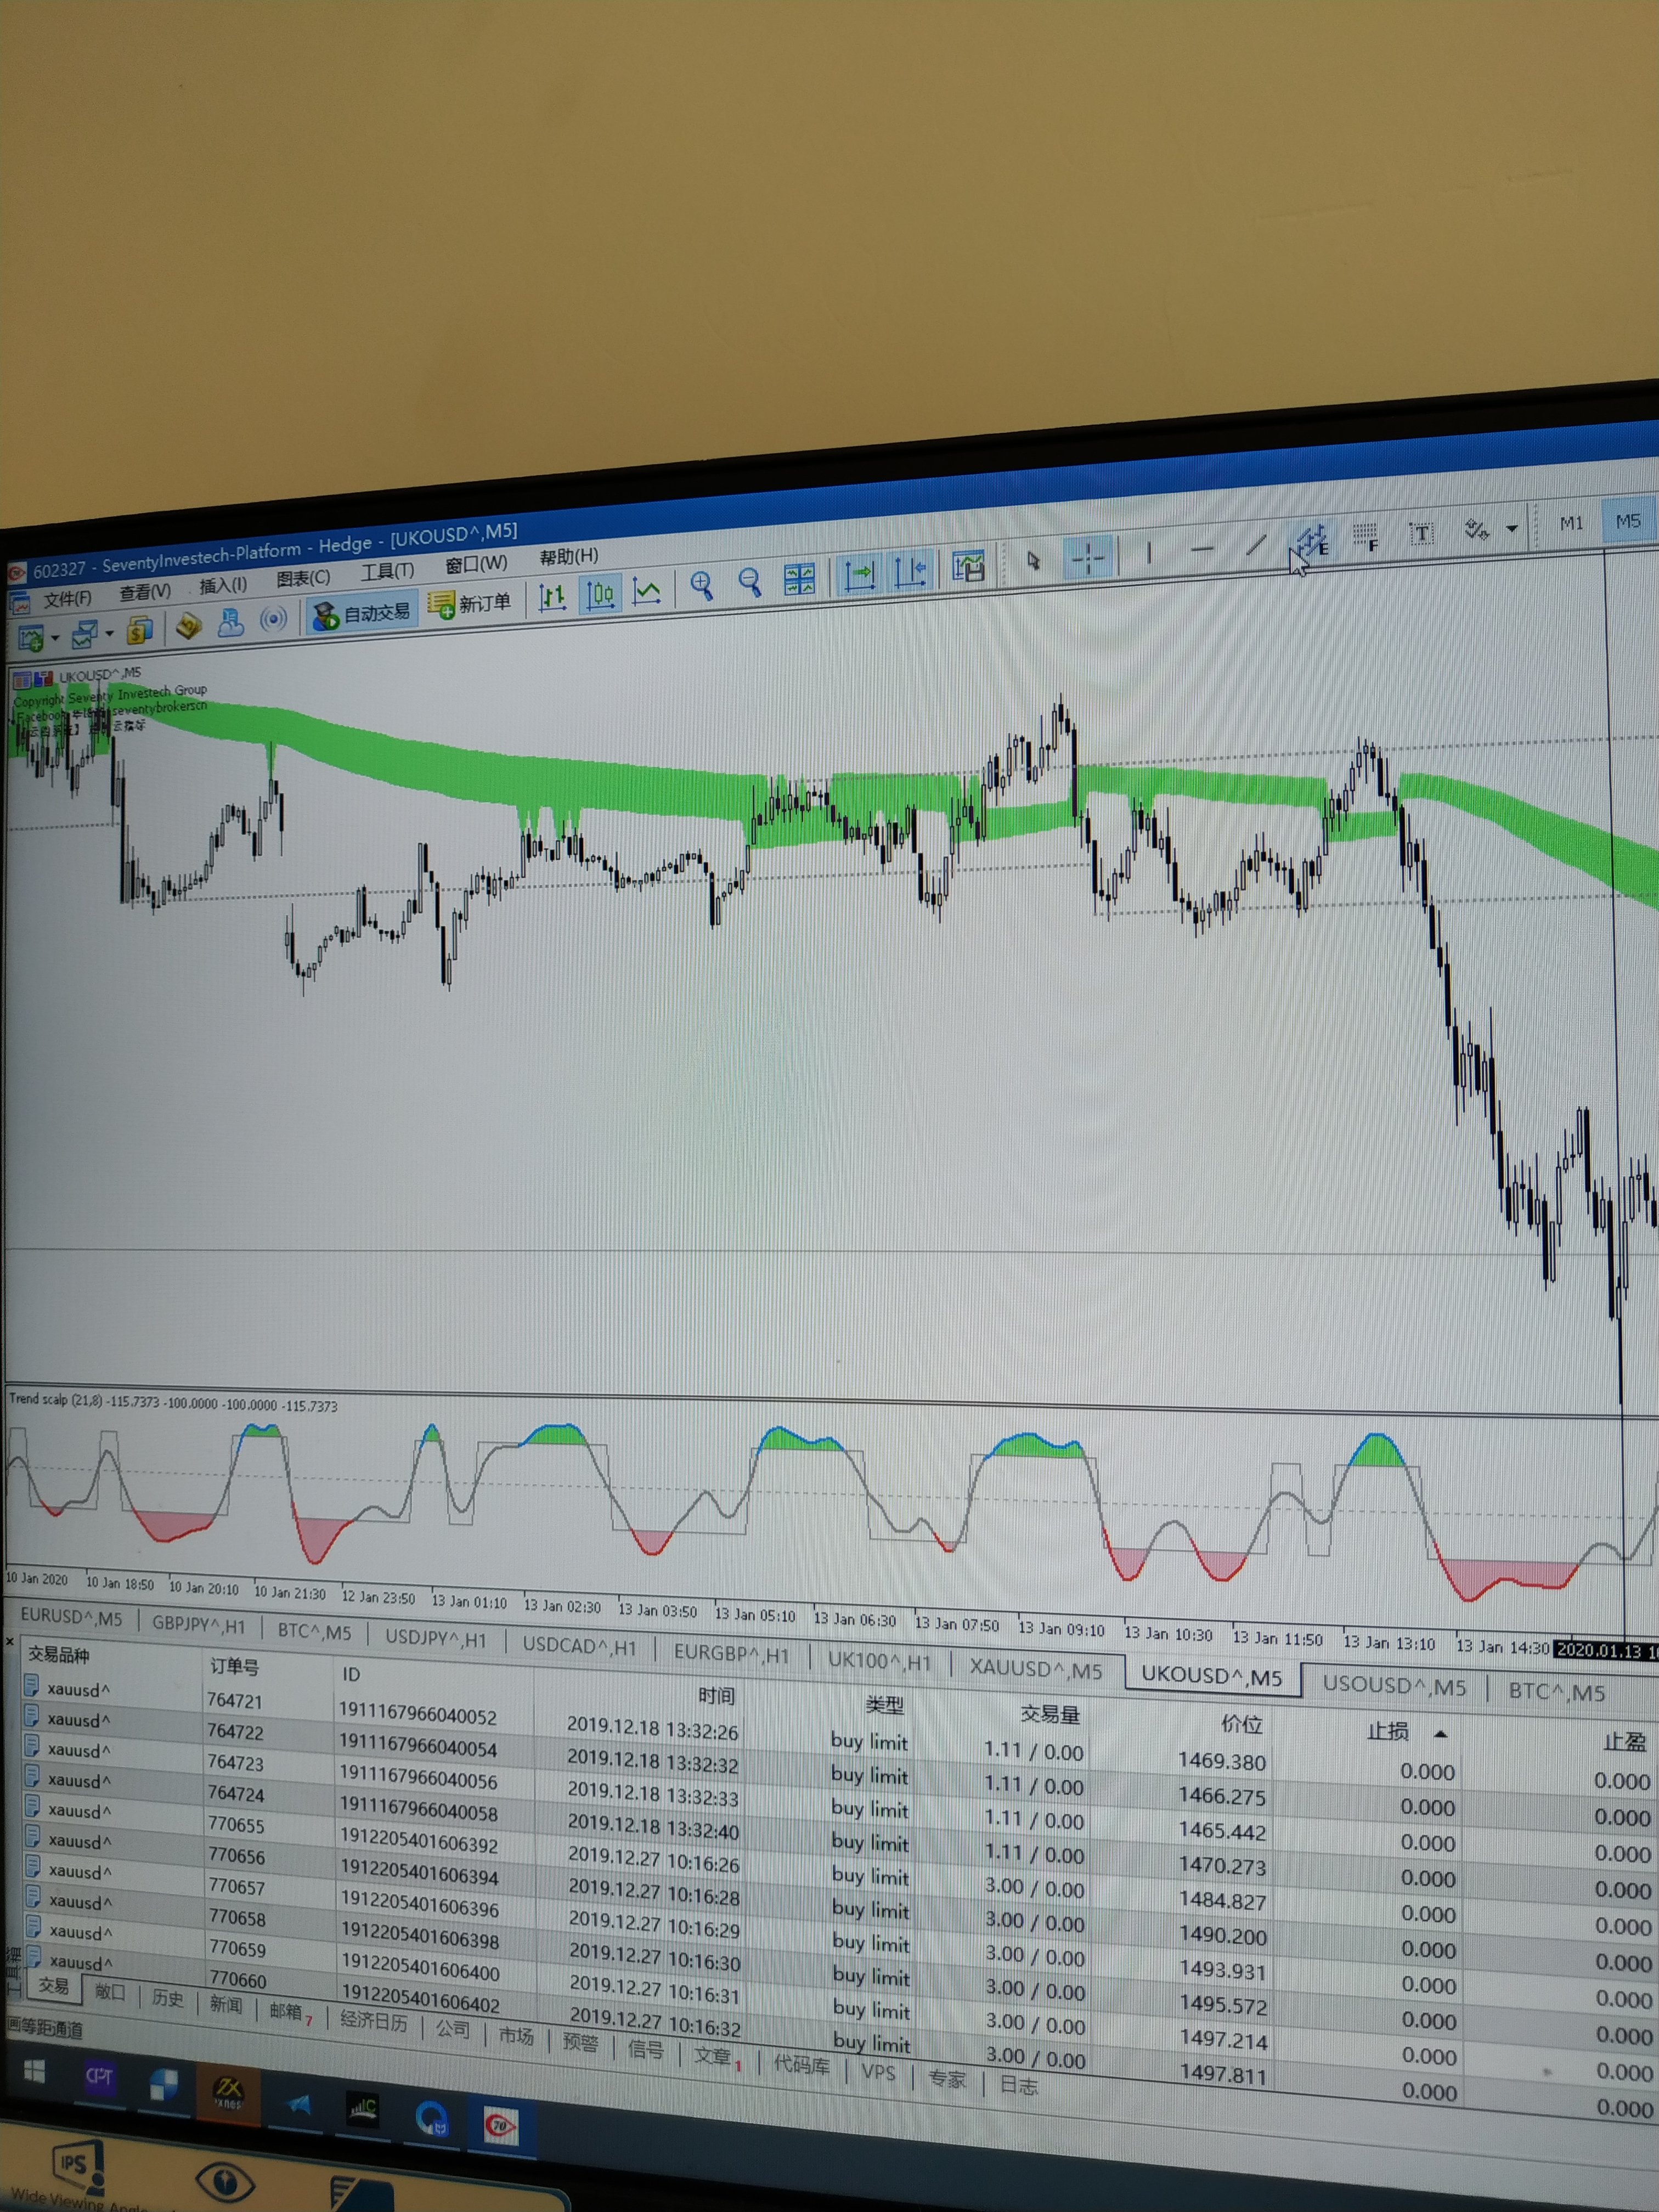Close the terminal panel with X
Screen dimensions: 1659x2212
[9, 1641]
